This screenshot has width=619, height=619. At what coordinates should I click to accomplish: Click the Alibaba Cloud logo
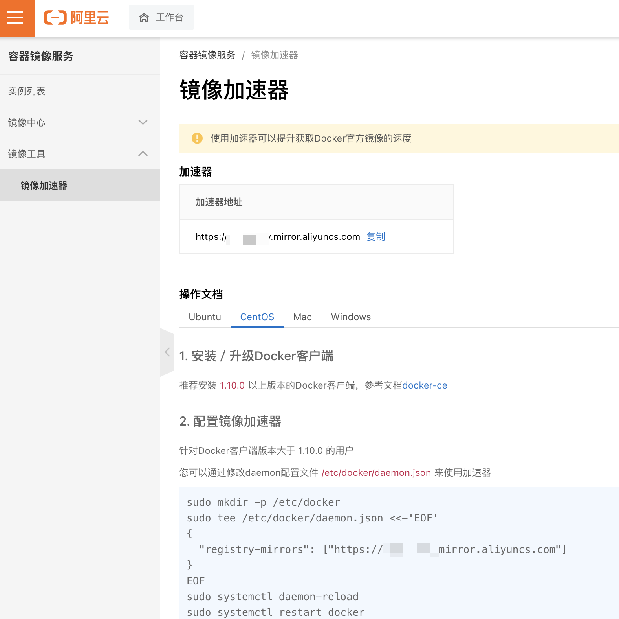coord(76,18)
